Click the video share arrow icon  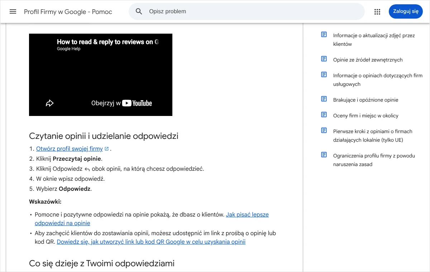tap(49, 103)
